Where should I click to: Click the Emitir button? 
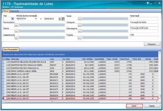[134, 106]
